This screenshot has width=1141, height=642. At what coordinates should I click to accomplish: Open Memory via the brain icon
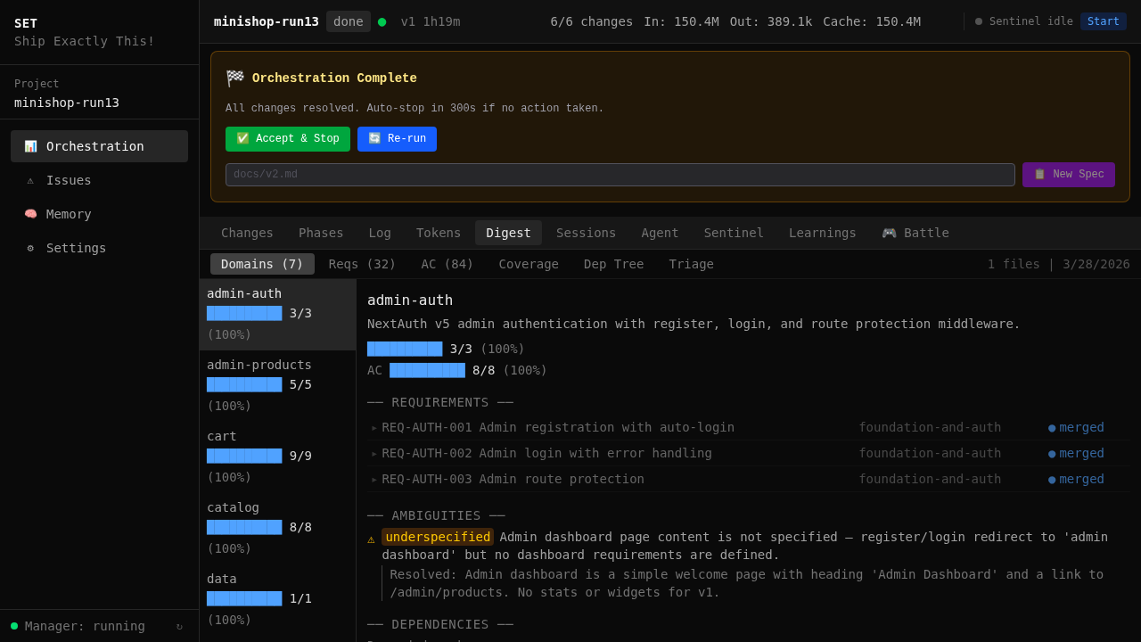(x=29, y=214)
